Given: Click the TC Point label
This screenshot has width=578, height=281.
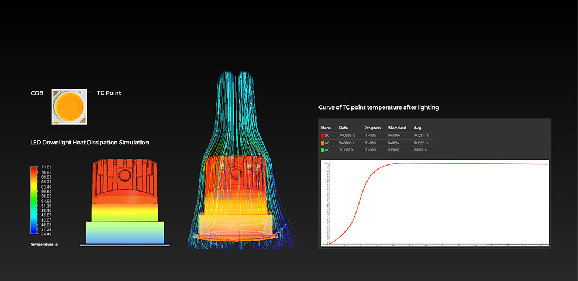Looking at the screenshot, I should [109, 93].
